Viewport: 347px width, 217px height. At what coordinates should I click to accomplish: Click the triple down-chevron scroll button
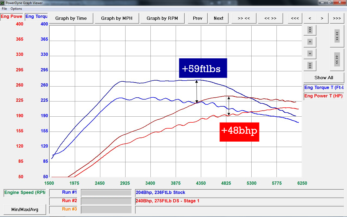click(x=310, y=66)
